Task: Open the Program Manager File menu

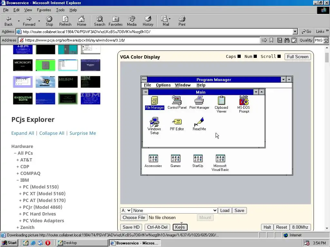Action: 148,85
